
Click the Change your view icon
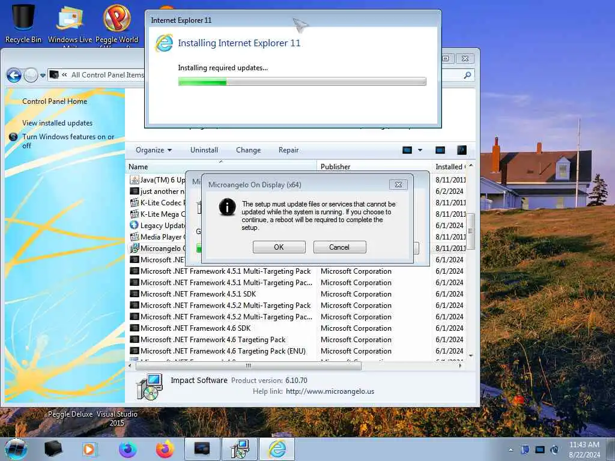click(x=407, y=150)
